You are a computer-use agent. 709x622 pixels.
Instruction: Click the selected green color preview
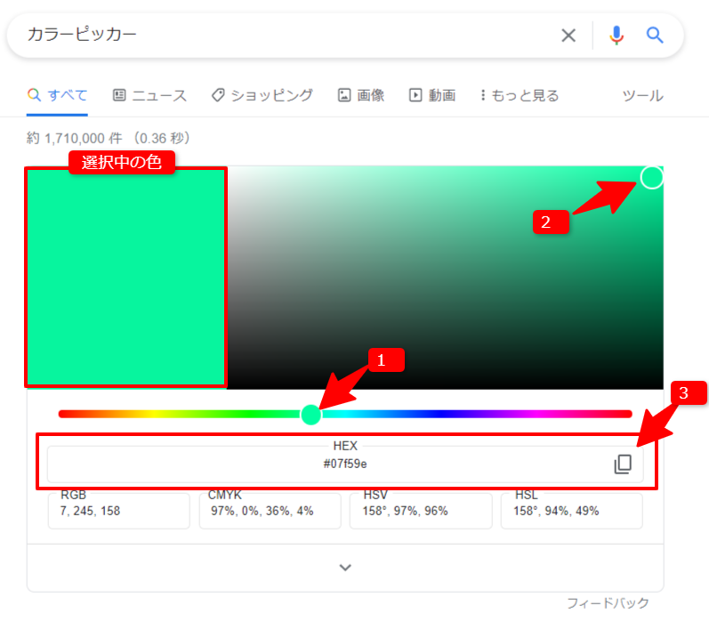126,277
